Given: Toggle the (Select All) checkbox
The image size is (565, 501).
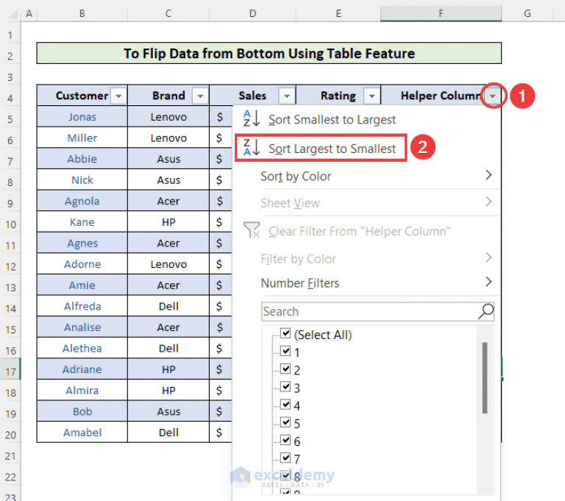Looking at the screenshot, I should click(285, 333).
